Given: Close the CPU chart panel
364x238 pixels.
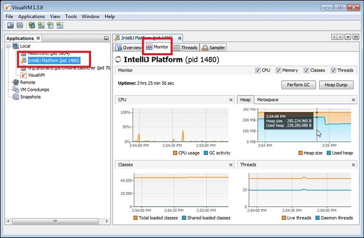Looking at the screenshot, I should click(x=231, y=100).
